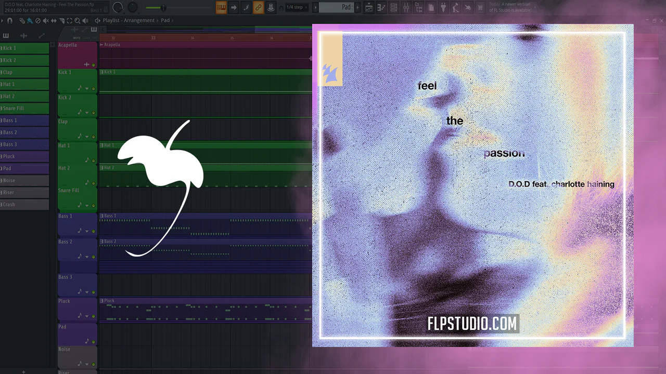Screen dimensions: 666x374
Task: Select the Paint brush tool
Action: point(30,21)
